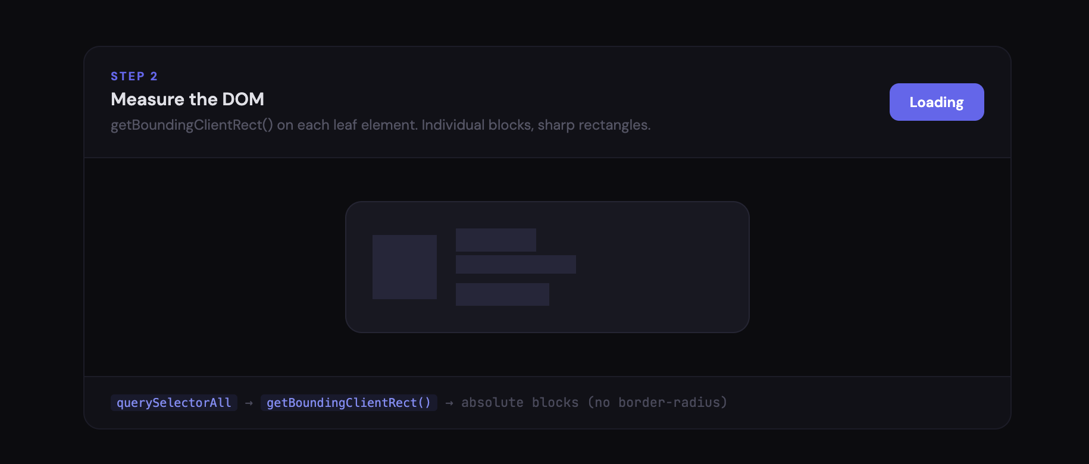The height and width of the screenshot is (464, 1089).
Task: Click the arrow before absolute blocks text
Action: (449, 403)
